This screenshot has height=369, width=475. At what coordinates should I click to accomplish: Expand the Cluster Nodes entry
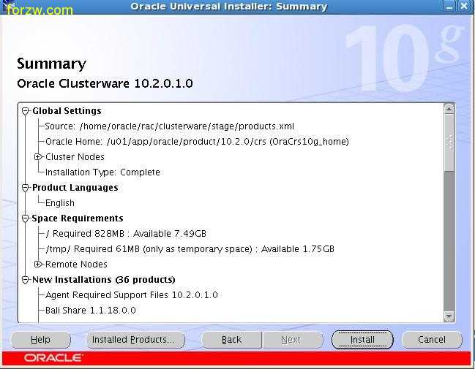[38, 157]
